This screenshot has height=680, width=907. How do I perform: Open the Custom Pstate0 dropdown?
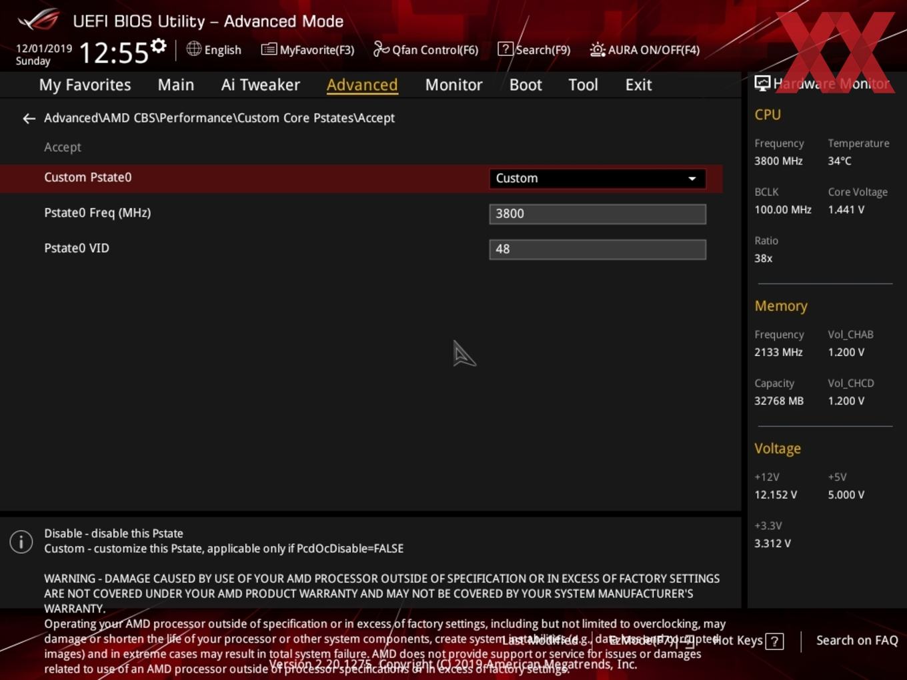click(598, 179)
